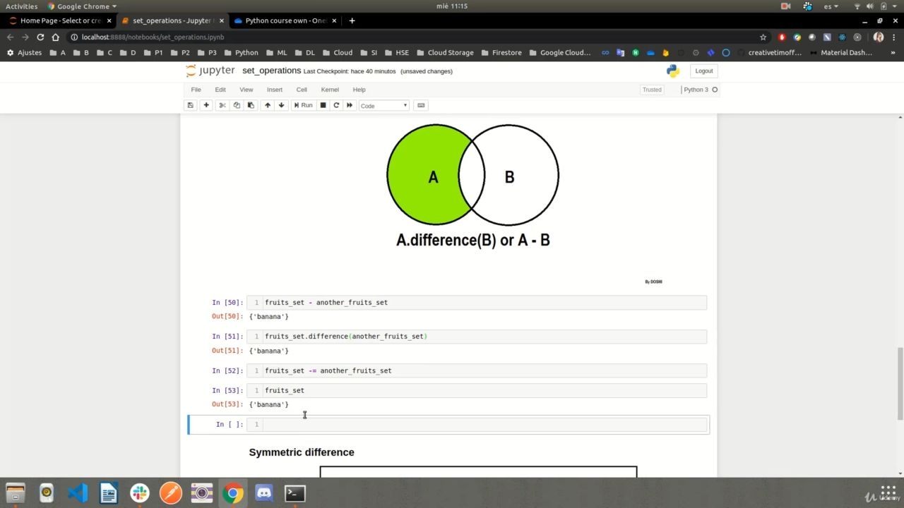Open the Python bookmarks folder
Viewport: 904px width, 508px height.
[241, 52]
